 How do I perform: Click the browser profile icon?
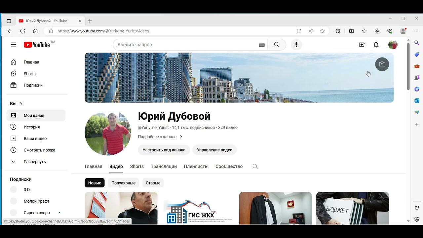403,31
